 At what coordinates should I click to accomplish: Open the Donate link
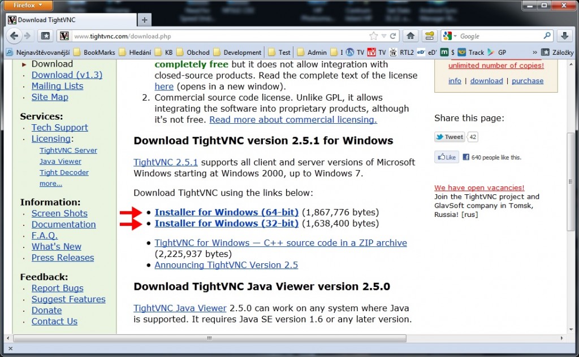46,311
